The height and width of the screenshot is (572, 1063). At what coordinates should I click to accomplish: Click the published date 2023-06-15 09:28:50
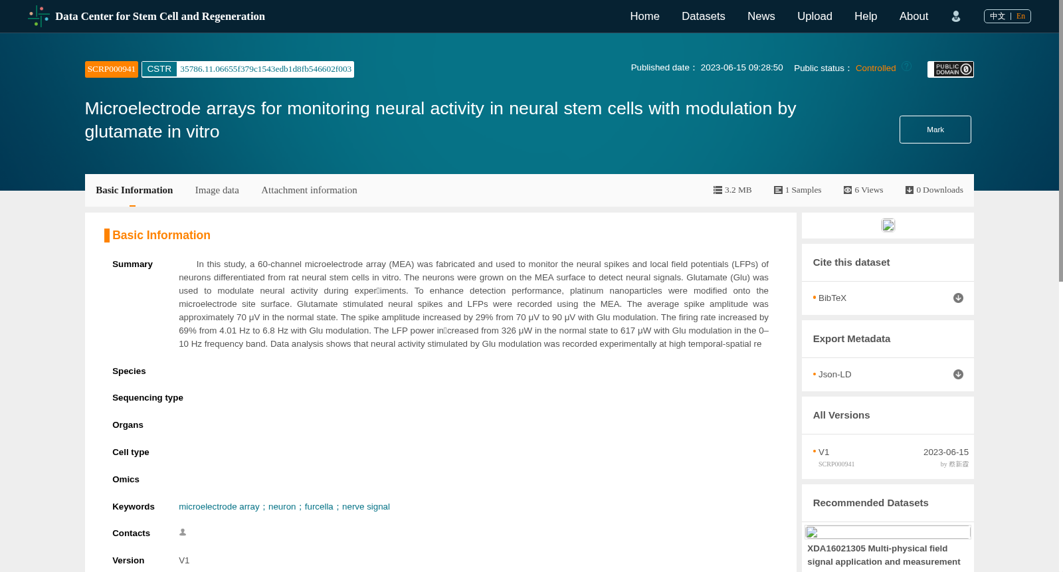point(741,68)
